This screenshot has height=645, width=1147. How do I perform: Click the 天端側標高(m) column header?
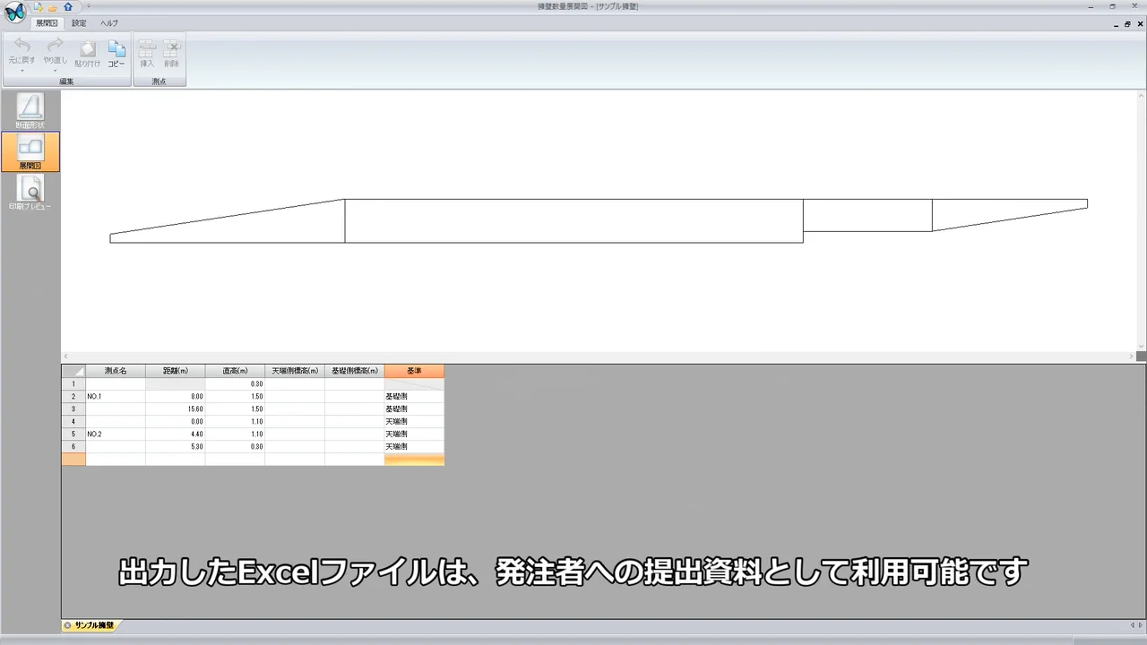[295, 371]
